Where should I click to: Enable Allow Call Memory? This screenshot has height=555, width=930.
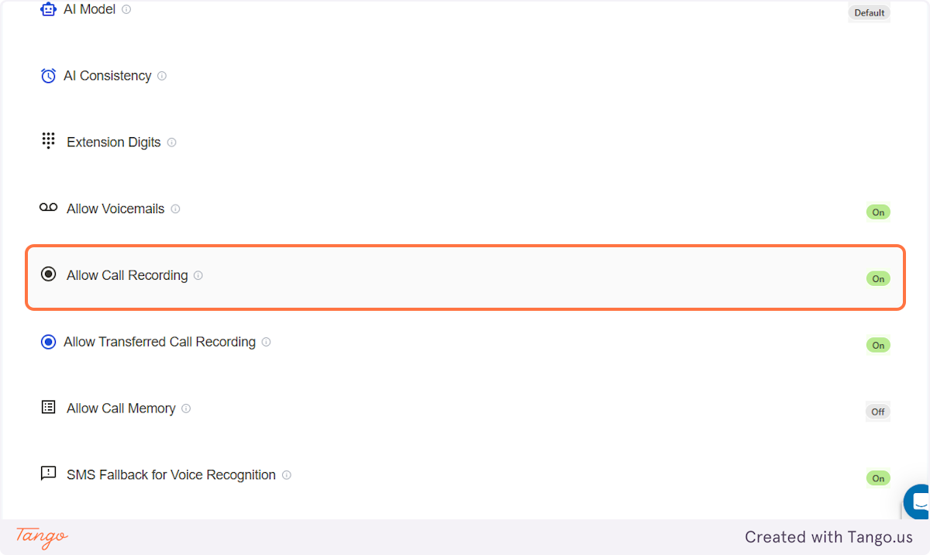coord(877,412)
